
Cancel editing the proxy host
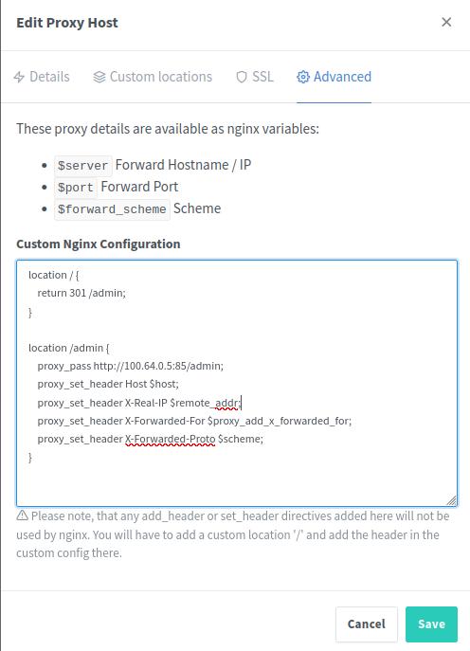(366, 624)
